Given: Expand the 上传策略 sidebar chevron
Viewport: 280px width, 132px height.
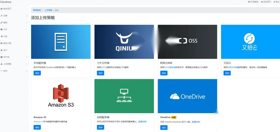Looking at the screenshot, I should [x=27, y=64].
